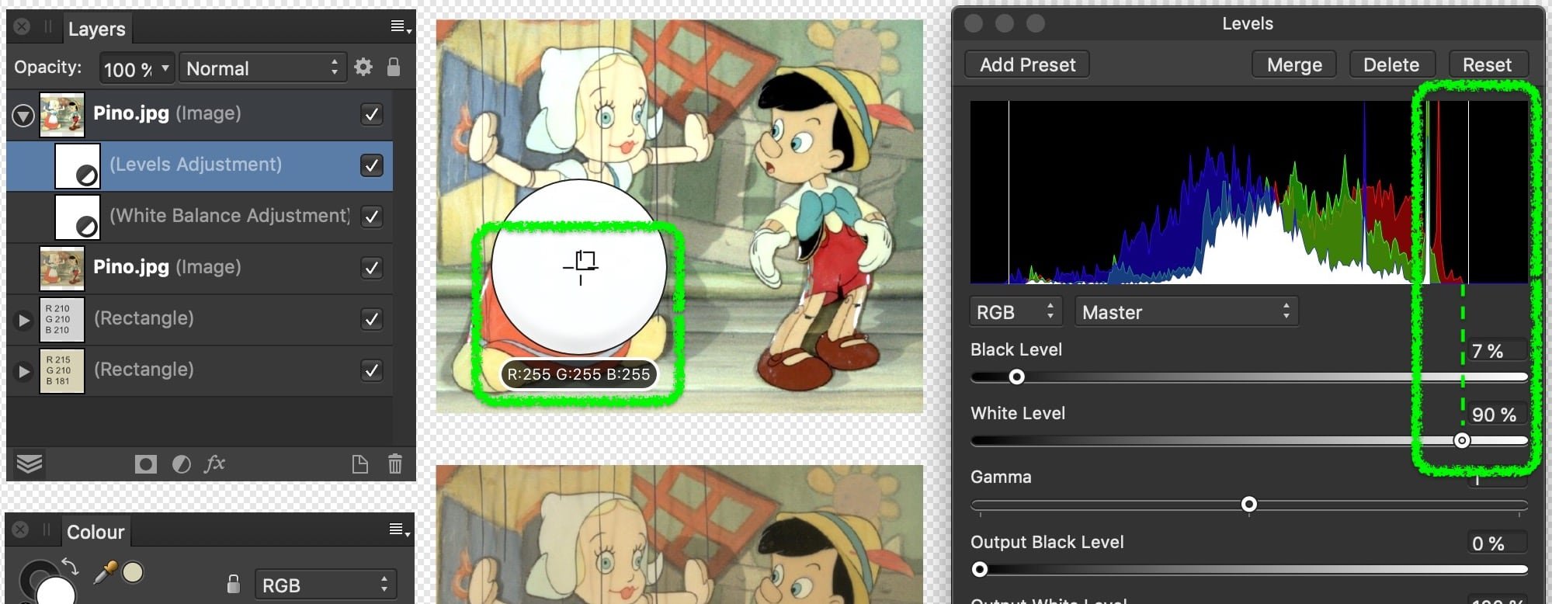1552x604 pixels.
Task: Toggle visibility of Rectangle R 215 layer
Action: pyautogui.click(x=372, y=370)
